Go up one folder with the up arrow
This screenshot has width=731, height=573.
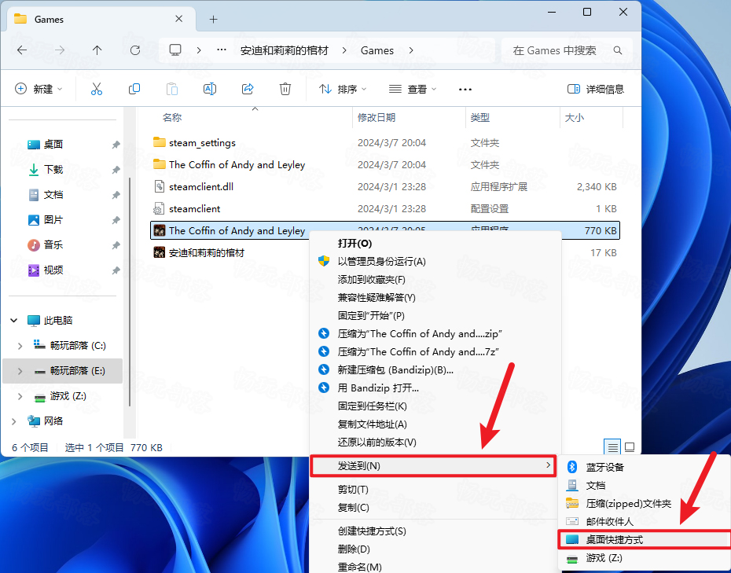click(97, 50)
